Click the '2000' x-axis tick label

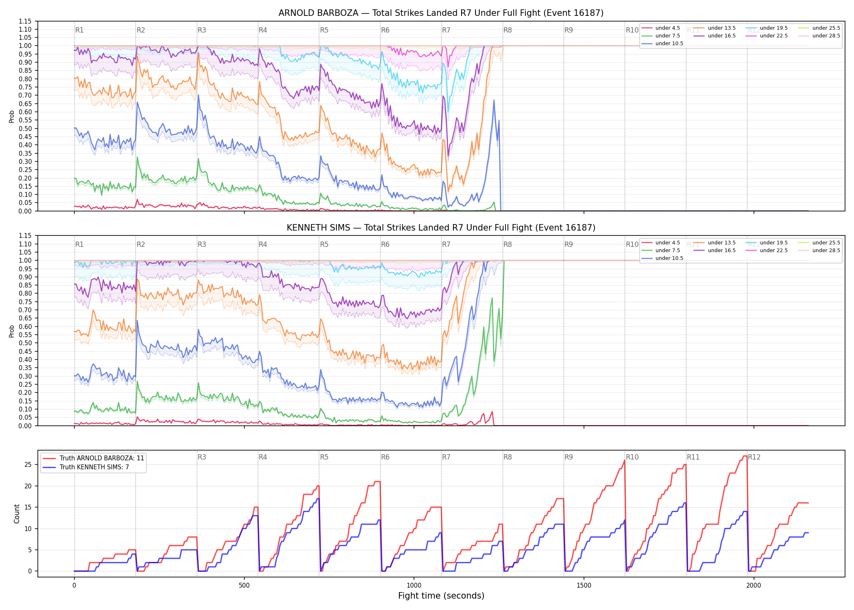tap(754, 586)
